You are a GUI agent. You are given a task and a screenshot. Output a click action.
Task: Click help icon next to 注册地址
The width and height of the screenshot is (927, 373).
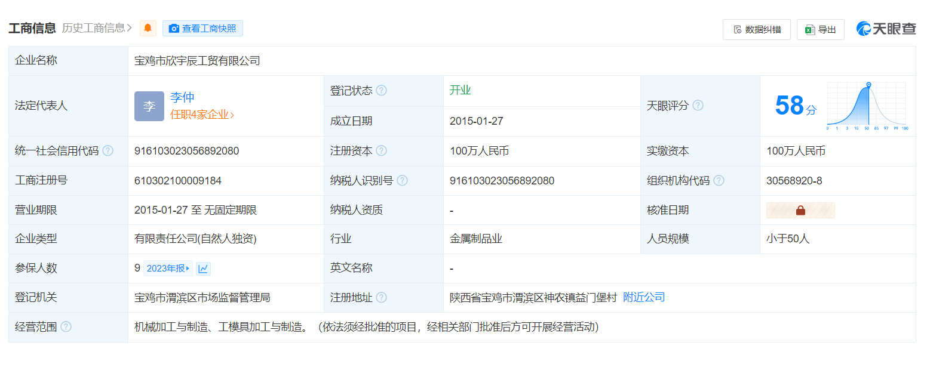pyautogui.click(x=382, y=297)
